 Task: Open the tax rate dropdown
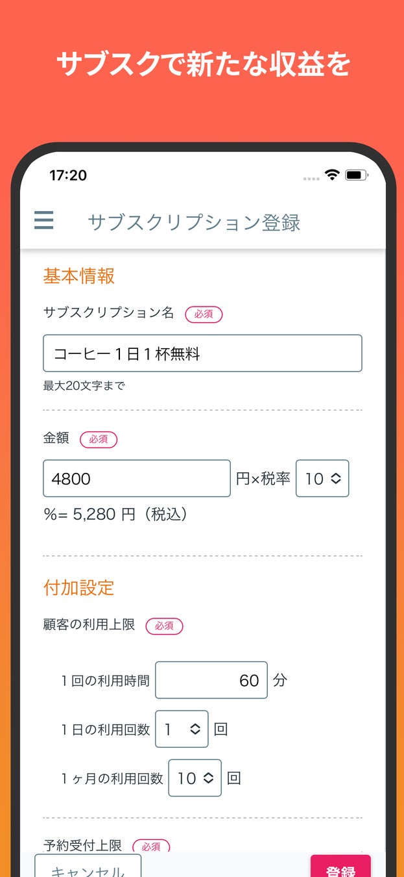[322, 479]
